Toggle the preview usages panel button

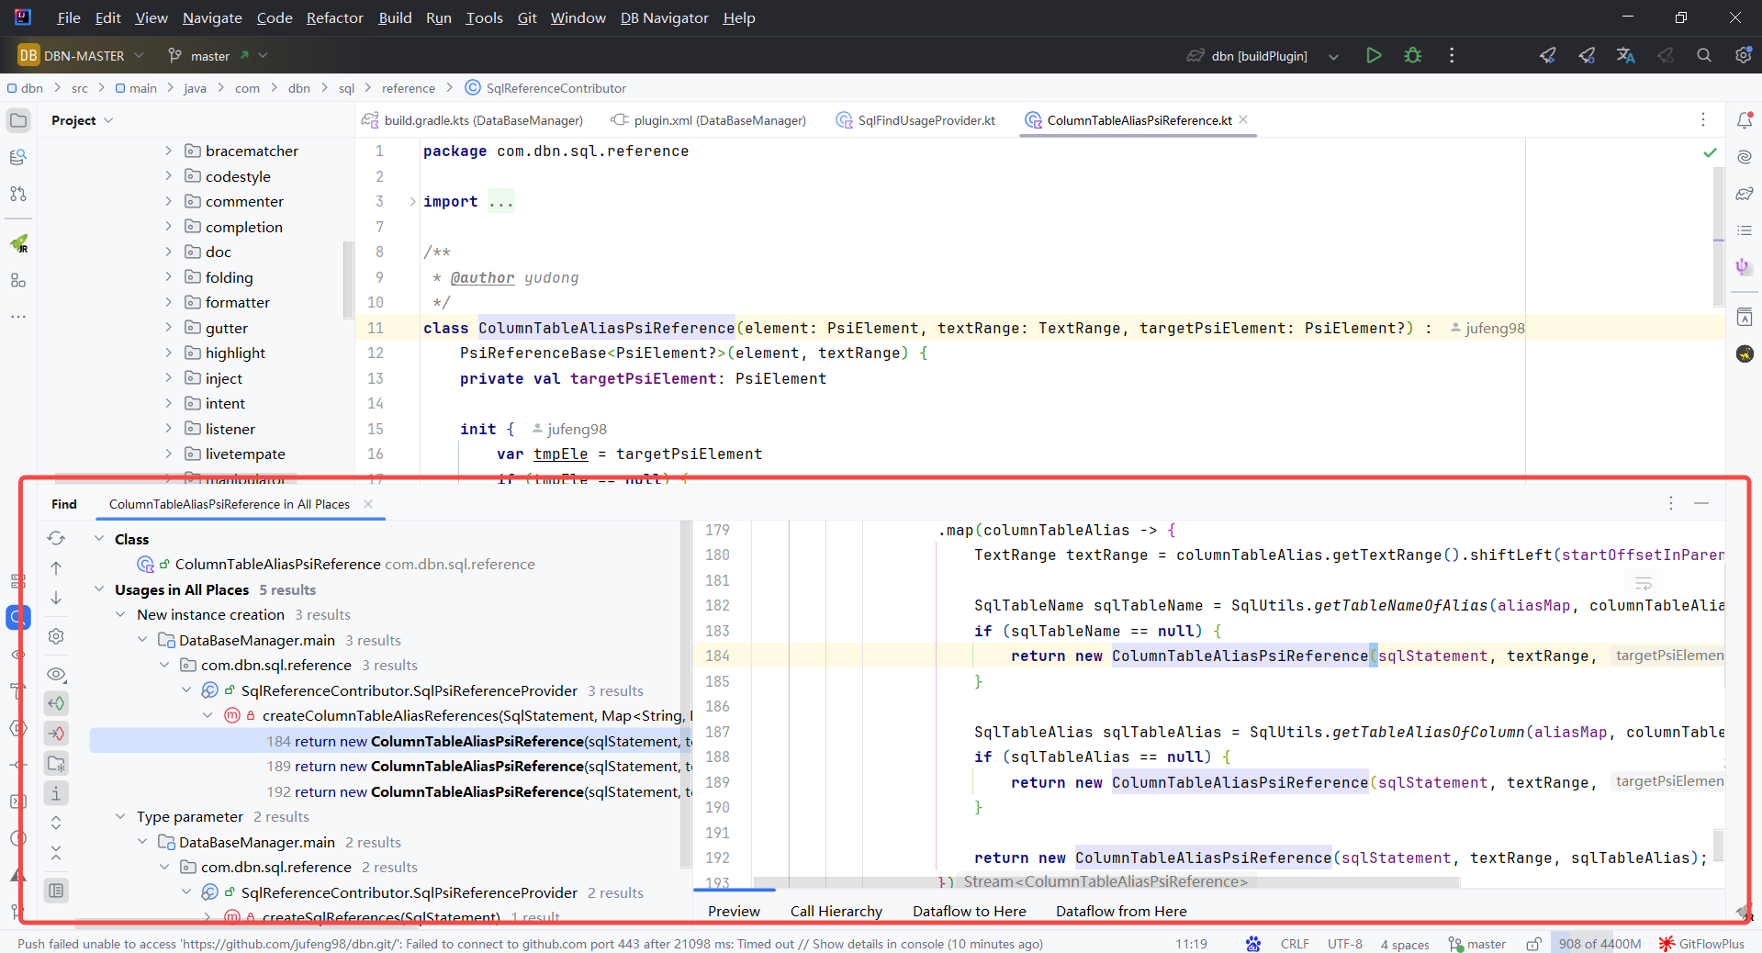coord(56,891)
